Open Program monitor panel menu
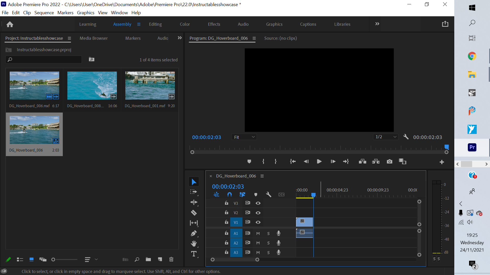Viewport: 490px width, 275px height. [x=254, y=38]
